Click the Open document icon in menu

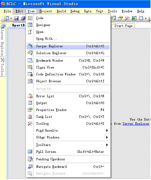coord(30,32)
